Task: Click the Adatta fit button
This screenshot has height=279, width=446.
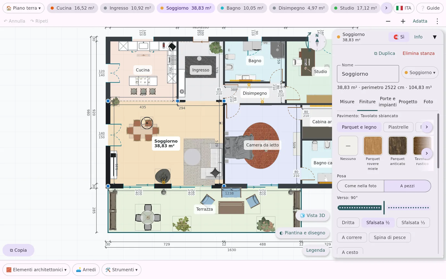Action: click(420, 21)
